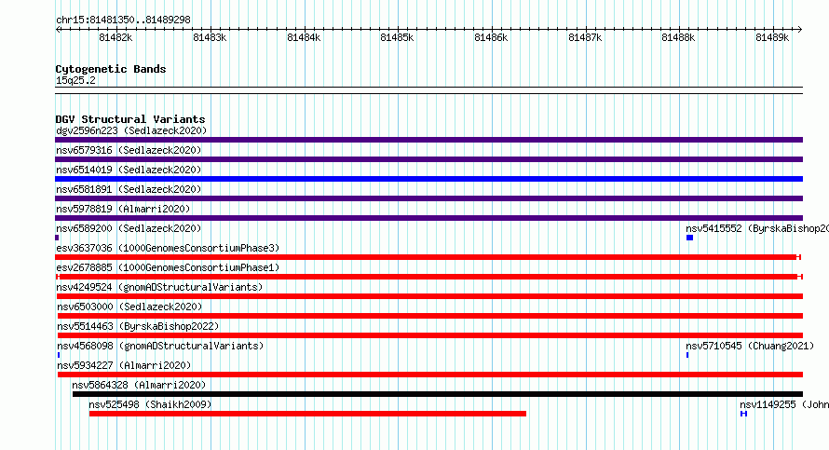Click the ruler's left arrowhead
Viewport: 829px width, 450px height.
tap(58, 30)
